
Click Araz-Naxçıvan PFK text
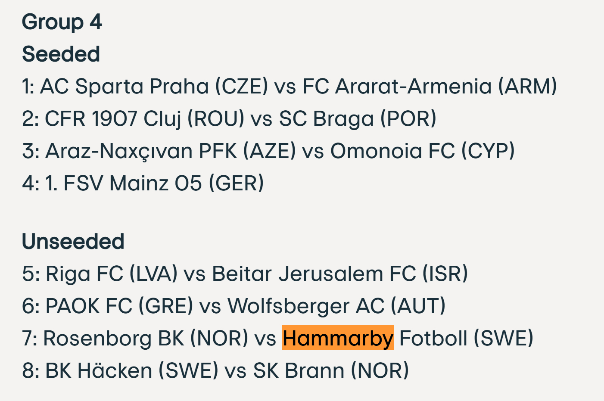coord(141,151)
